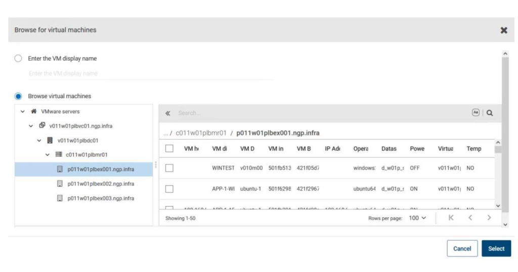This screenshot has height=272, width=518.
Task: Click table scrollbar up arrow
Action: [498, 142]
